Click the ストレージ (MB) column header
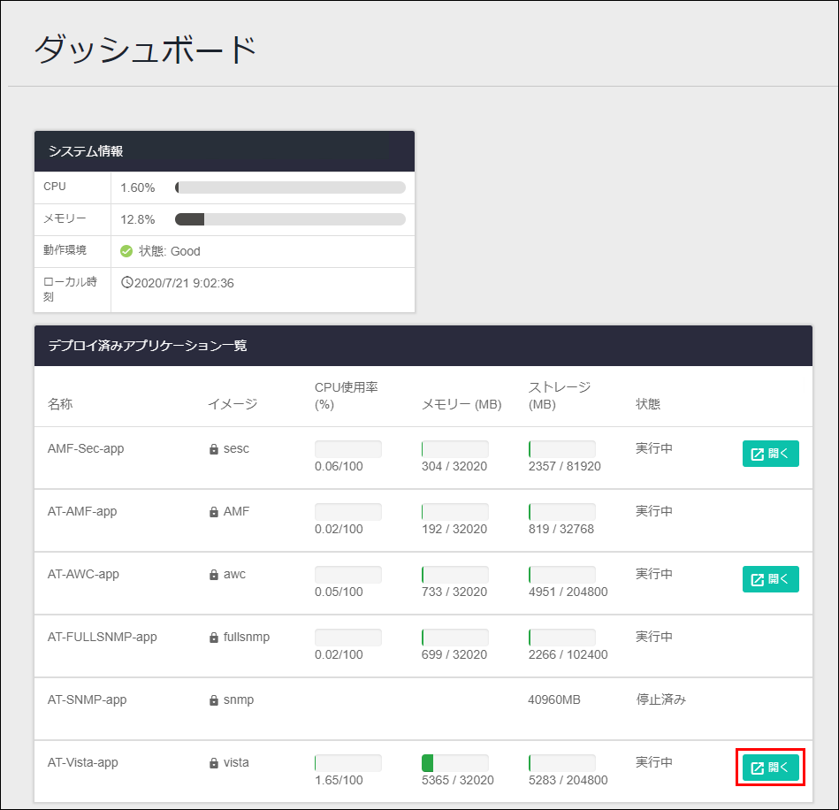The width and height of the screenshot is (839, 810). (x=560, y=395)
